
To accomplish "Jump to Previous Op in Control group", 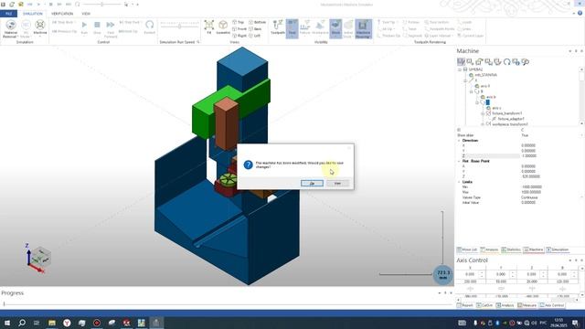I will pos(64,31).
